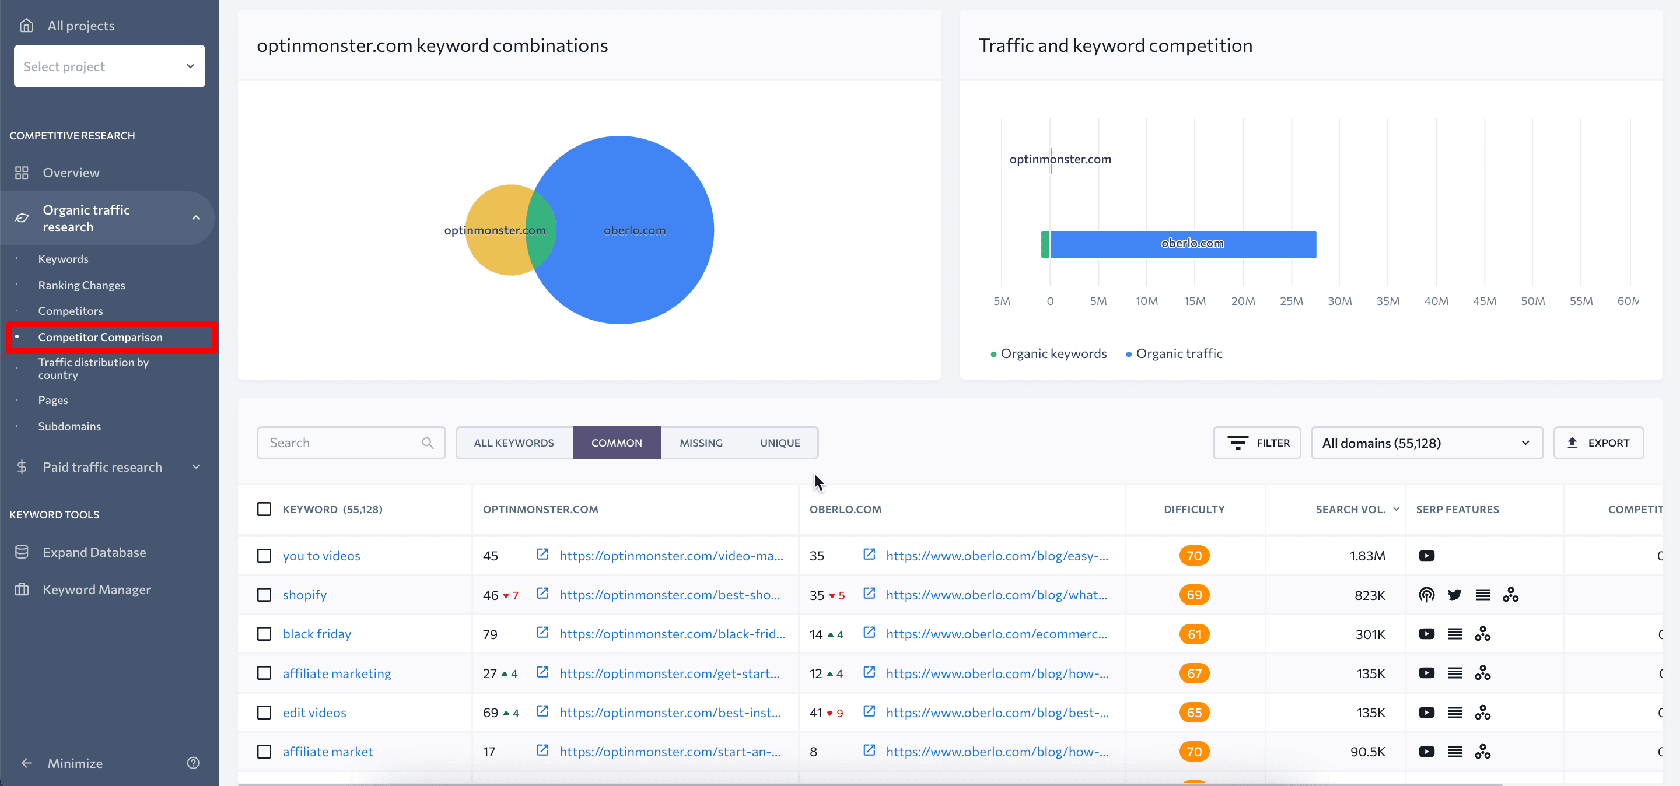Click the blue oberlo.com organic traffic bar

[x=1183, y=244]
